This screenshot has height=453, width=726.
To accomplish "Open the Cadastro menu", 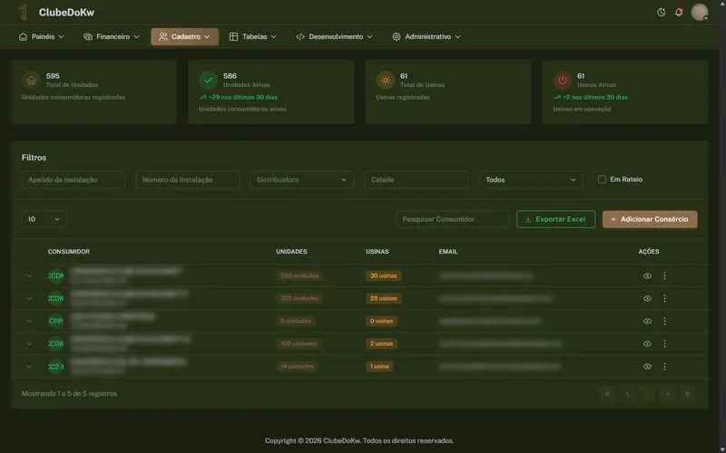I will [x=185, y=36].
